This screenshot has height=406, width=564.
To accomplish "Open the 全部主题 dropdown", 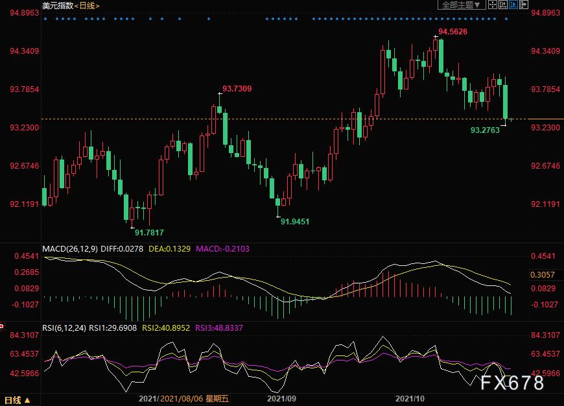I will 462,5.
